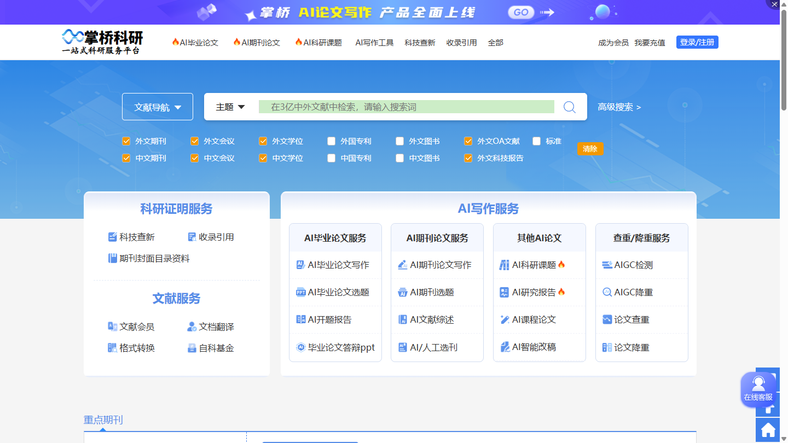Enable the 中文图书 checkbox
The height and width of the screenshot is (443, 788).
pos(400,158)
